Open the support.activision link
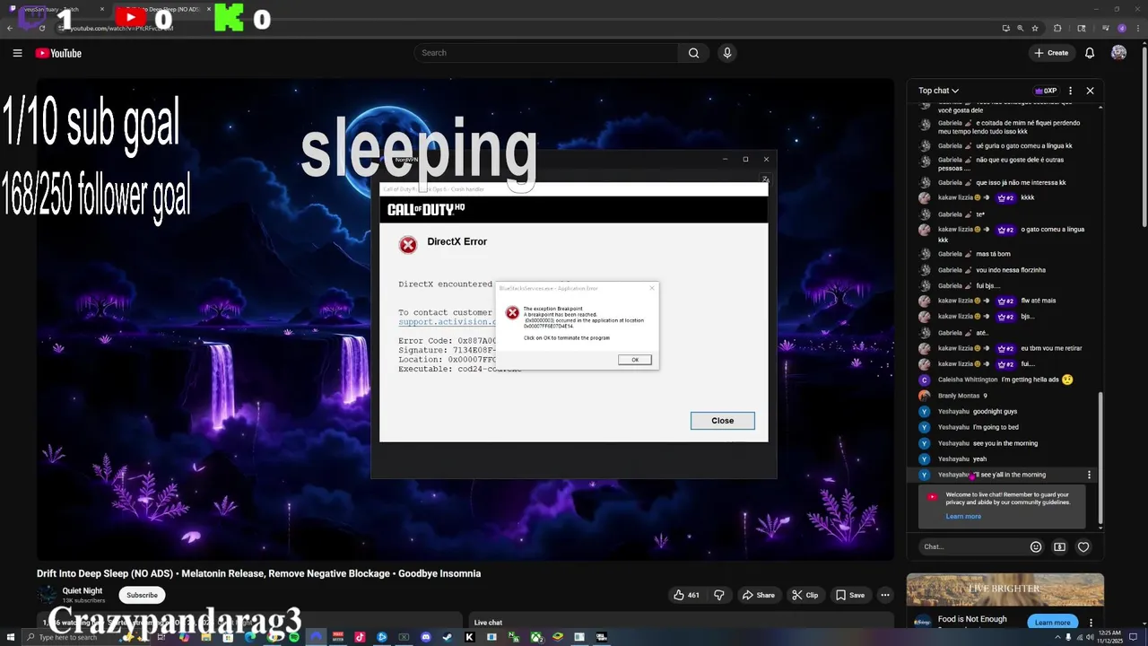The height and width of the screenshot is (646, 1148). (x=447, y=322)
